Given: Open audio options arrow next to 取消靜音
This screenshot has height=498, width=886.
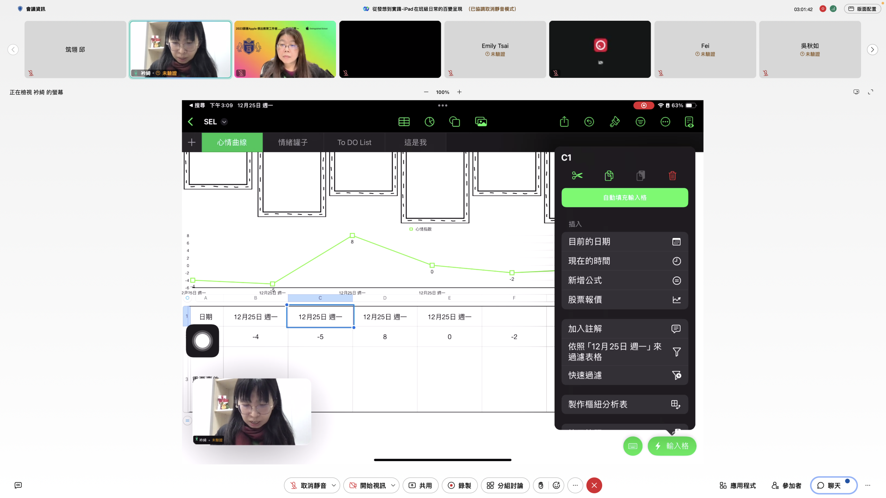Looking at the screenshot, I should (x=334, y=486).
